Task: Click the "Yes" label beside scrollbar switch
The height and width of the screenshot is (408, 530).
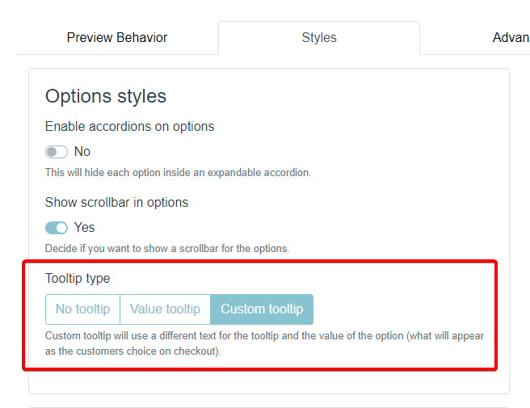Action: pos(85,228)
